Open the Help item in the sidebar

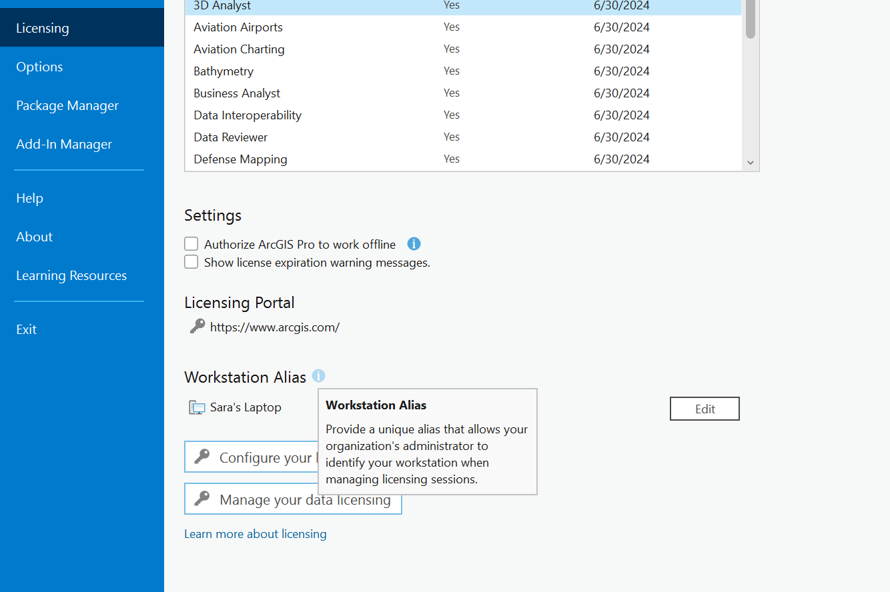[x=82, y=198]
